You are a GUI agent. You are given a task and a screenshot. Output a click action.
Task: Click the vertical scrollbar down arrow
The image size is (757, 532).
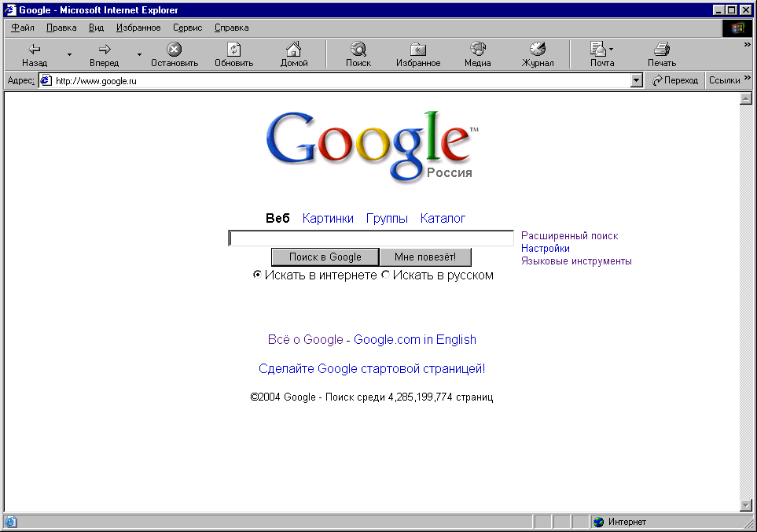coord(745,505)
